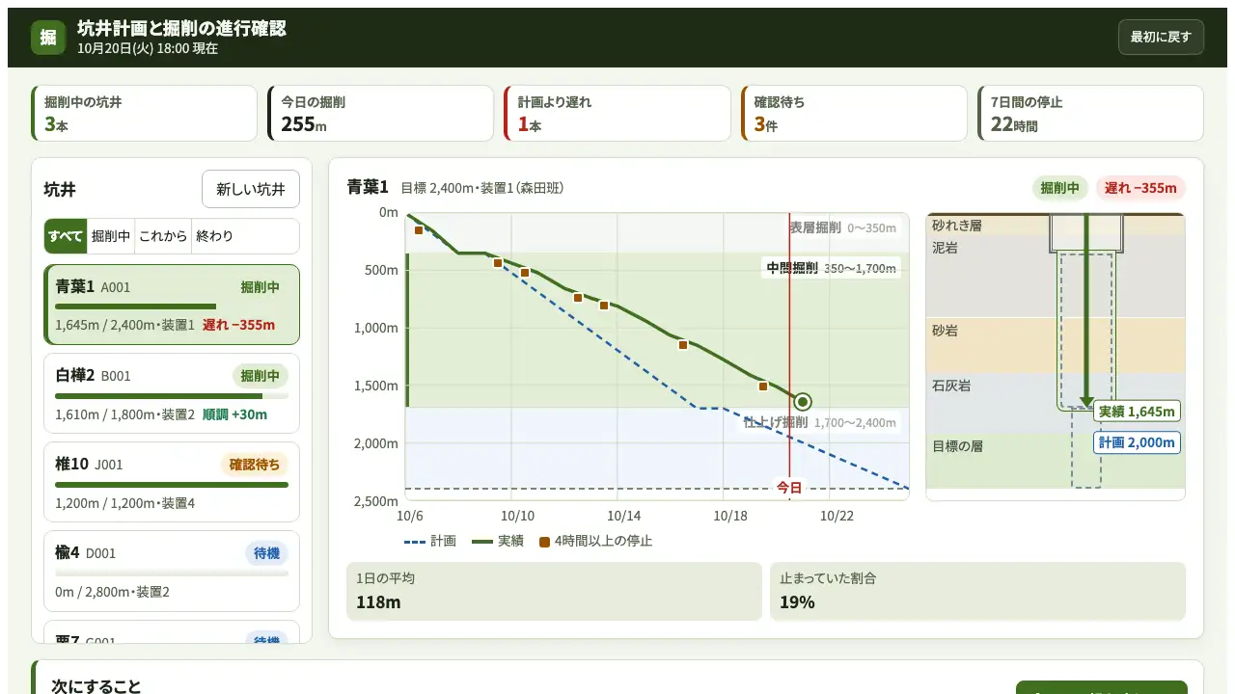Click the last stop marker before today's line
This screenshot has height=694, width=1235.
coord(763,387)
